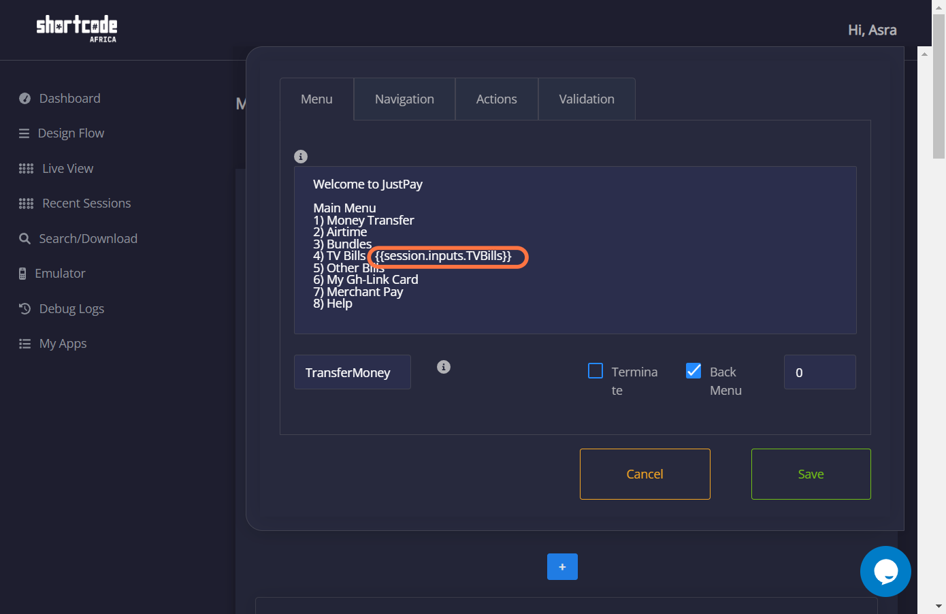This screenshot has height=614, width=946.
Task: Click the page scrollbar down arrow
Action: (x=939, y=606)
